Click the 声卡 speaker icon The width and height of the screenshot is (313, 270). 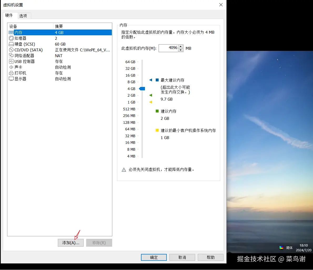(11, 67)
